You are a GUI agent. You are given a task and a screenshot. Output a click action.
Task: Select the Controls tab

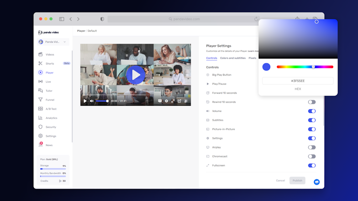click(x=211, y=58)
